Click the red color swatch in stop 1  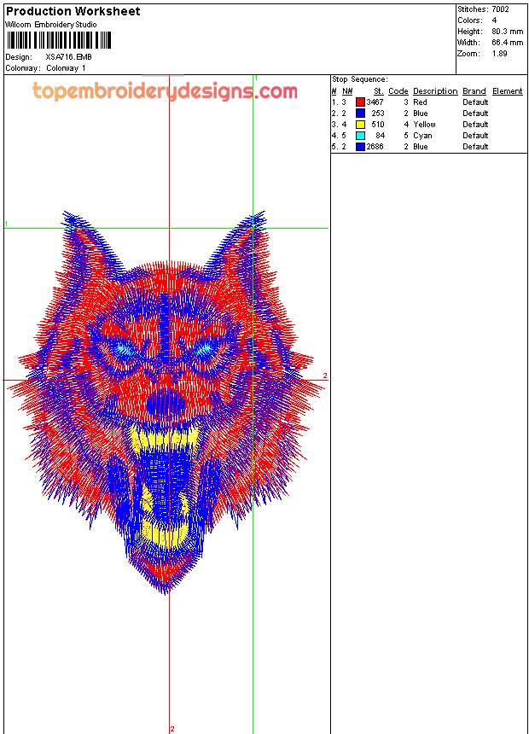point(360,102)
